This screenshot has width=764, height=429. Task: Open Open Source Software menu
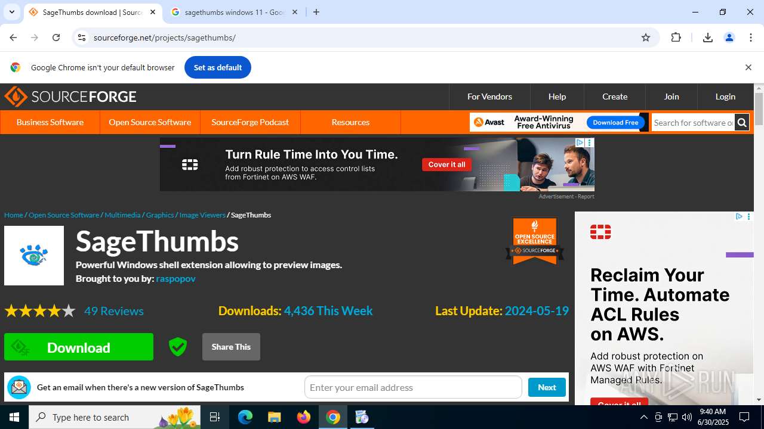click(150, 122)
